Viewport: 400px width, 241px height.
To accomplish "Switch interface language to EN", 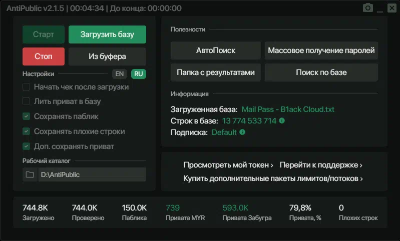I will point(119,74).
